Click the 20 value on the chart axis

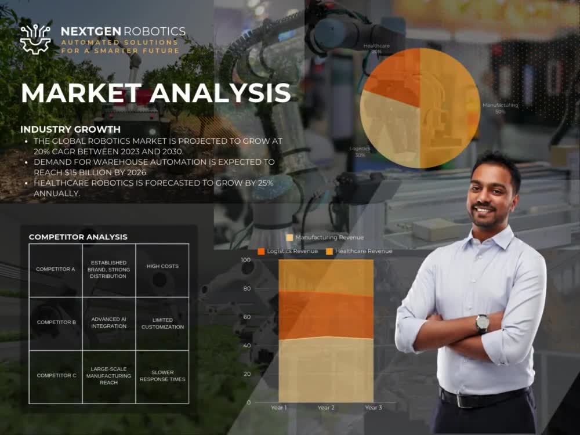(247, 374)
